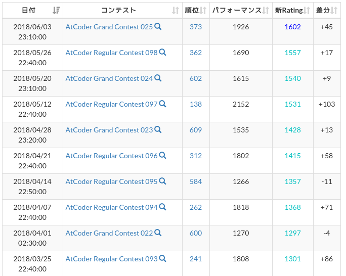Select the blue rating value 1602
The image size is (346, 276).
click(292, 27)
